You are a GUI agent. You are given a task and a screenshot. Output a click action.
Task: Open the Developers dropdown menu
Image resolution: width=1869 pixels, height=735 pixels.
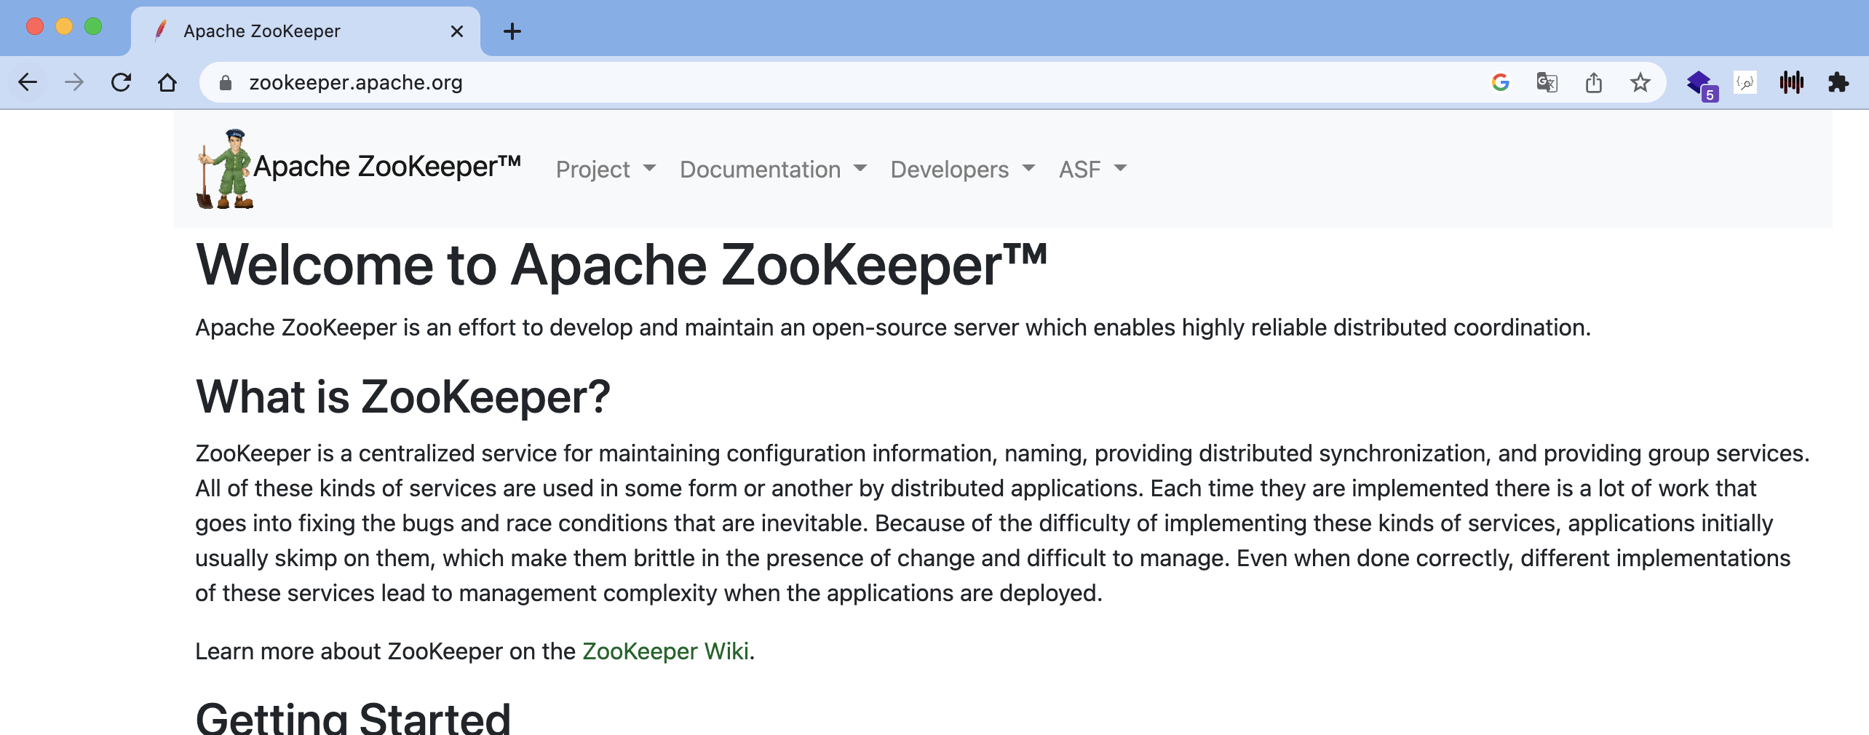pyautogui.click(x=962, y=170)
